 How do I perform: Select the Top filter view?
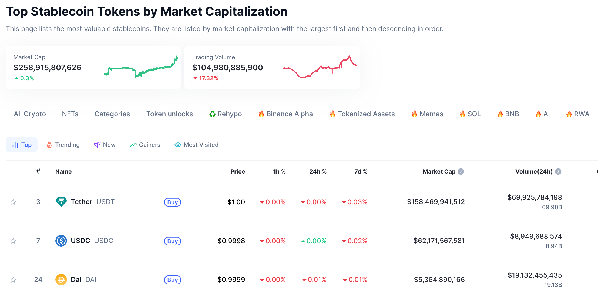tap(22, 145)
